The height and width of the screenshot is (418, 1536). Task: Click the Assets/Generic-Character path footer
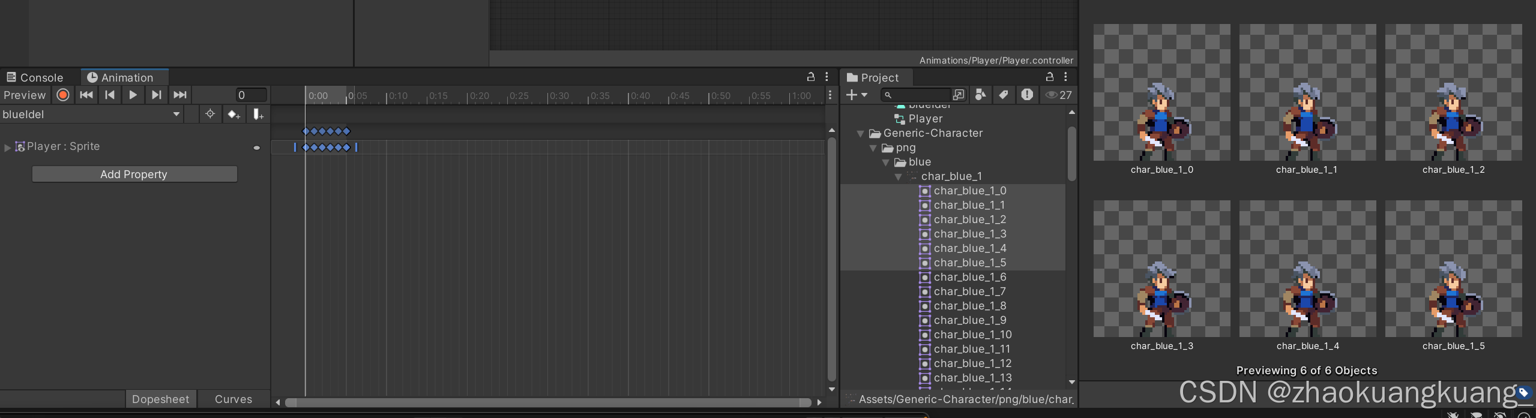click(x=966, y=399)
